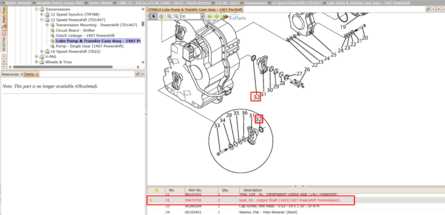Click note icon on row 32
The height and width of the screenshot is (215, 445).
pyautogui.click(x=151, y=200)
